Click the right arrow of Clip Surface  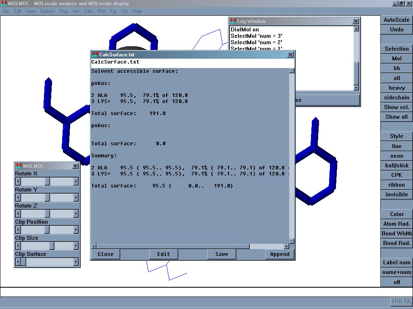point(76,262)
